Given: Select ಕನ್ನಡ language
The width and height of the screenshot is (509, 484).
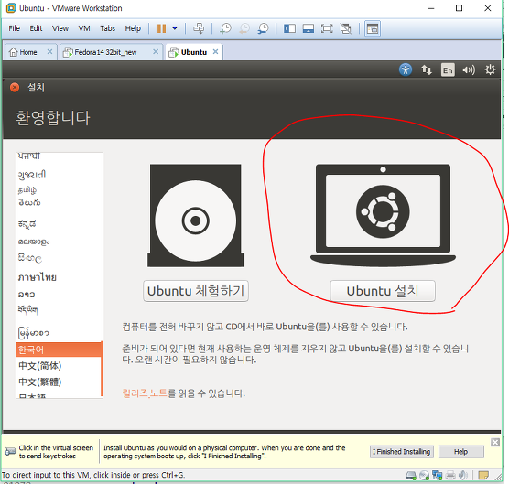Looking at the screenshot, I should coord(27,224).
